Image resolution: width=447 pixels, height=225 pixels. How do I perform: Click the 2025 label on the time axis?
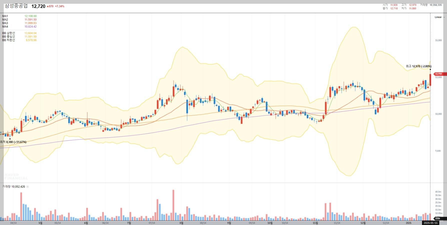(x=408, y=223)
